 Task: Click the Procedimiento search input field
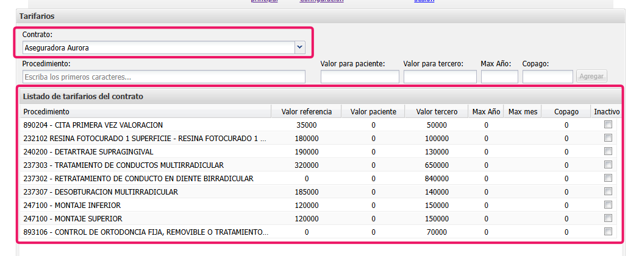coord(163,77)
